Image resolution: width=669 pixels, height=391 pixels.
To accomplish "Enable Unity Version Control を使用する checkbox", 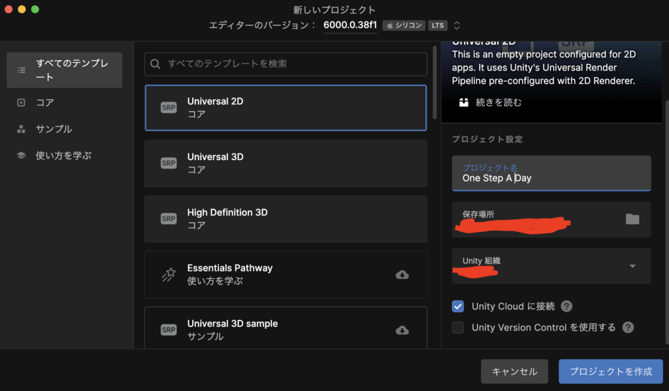I will click(458, 328).
